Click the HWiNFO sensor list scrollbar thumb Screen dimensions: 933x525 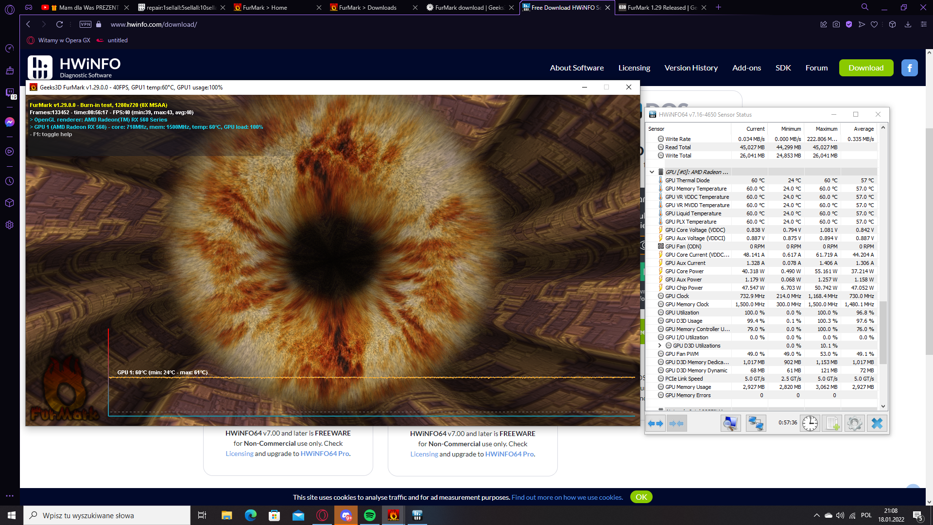[x=883, y=332]
